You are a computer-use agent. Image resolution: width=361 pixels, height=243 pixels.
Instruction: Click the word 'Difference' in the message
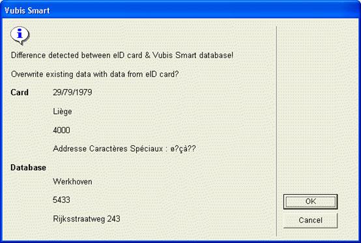click(28, 55)
